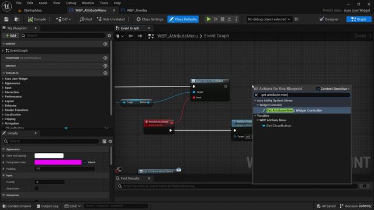374x210 pixels.
Task: Start Play in editor
Action: (x=209, y=19)
